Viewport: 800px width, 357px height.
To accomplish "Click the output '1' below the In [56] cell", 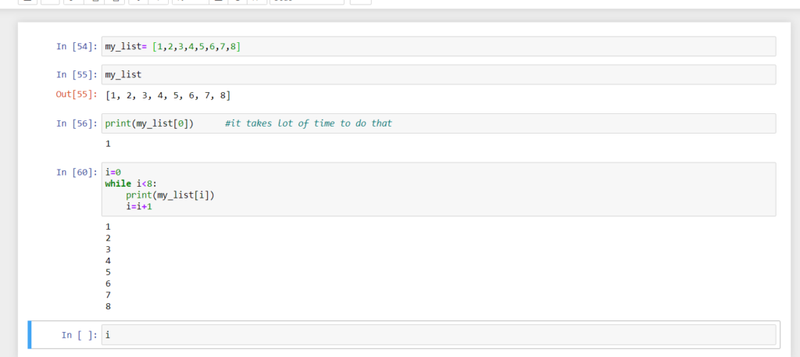I will tap(108, 144).
